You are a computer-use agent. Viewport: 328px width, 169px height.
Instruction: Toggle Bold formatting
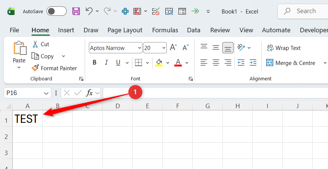[94, 62]
